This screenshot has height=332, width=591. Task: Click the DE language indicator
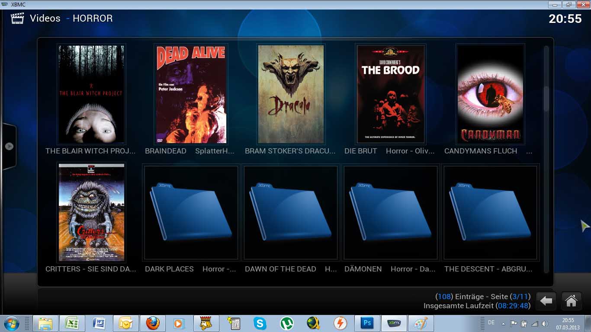pyautogui.click(x=491, y=322)
